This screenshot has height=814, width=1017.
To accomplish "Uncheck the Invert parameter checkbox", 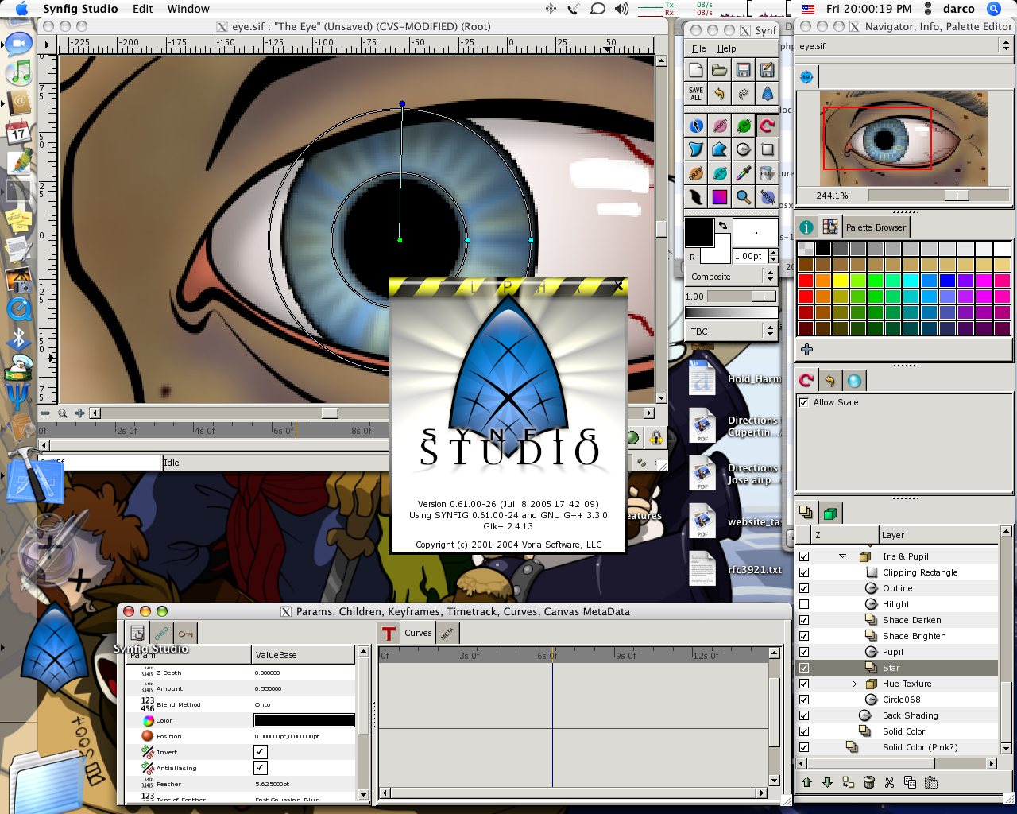I will (x=260, y=752).
